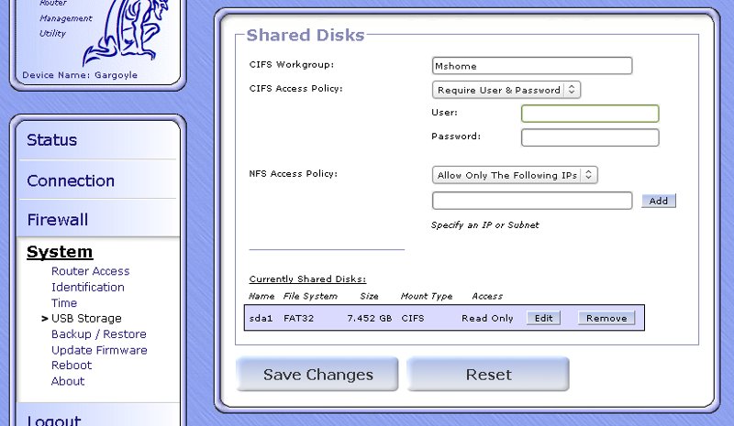The width and height of the screenshot is (734, 426).
Task: Open the Identification settings link
Action: click(88, 287)
